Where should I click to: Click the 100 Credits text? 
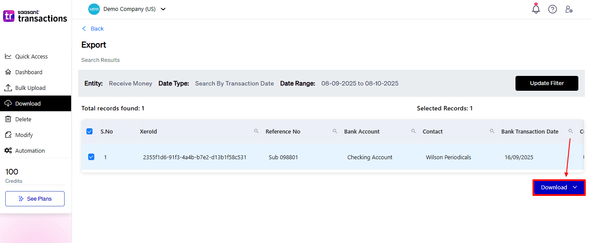(x=14, y=175)
